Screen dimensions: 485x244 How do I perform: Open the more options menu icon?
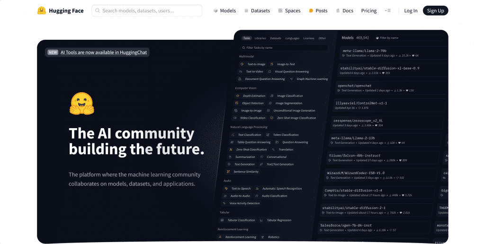click(x=388, y=10)
